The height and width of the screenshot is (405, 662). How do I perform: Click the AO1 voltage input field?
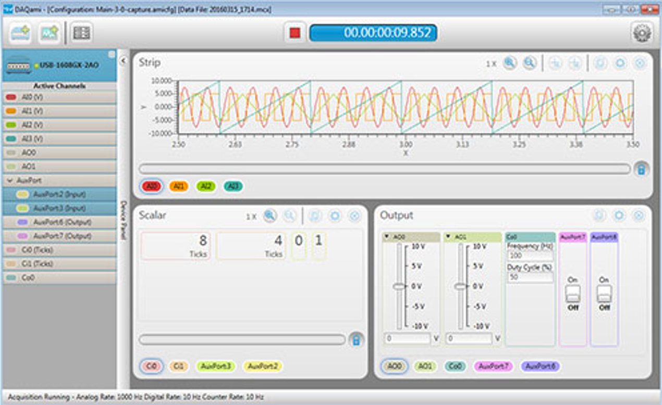(x=469, y=338)
